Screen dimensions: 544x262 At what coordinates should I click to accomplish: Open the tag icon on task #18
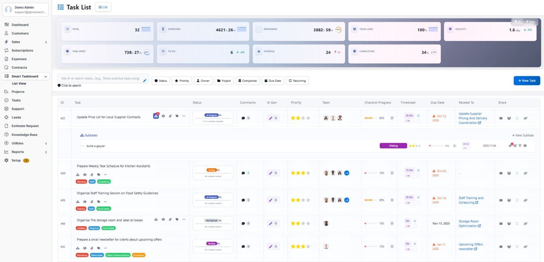[177, 220]
